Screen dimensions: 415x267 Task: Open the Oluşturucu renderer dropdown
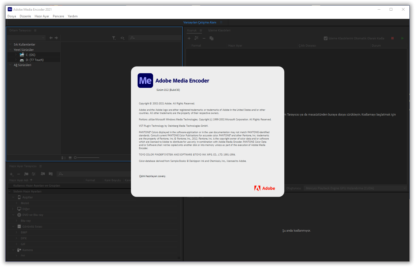coord(355,188)
